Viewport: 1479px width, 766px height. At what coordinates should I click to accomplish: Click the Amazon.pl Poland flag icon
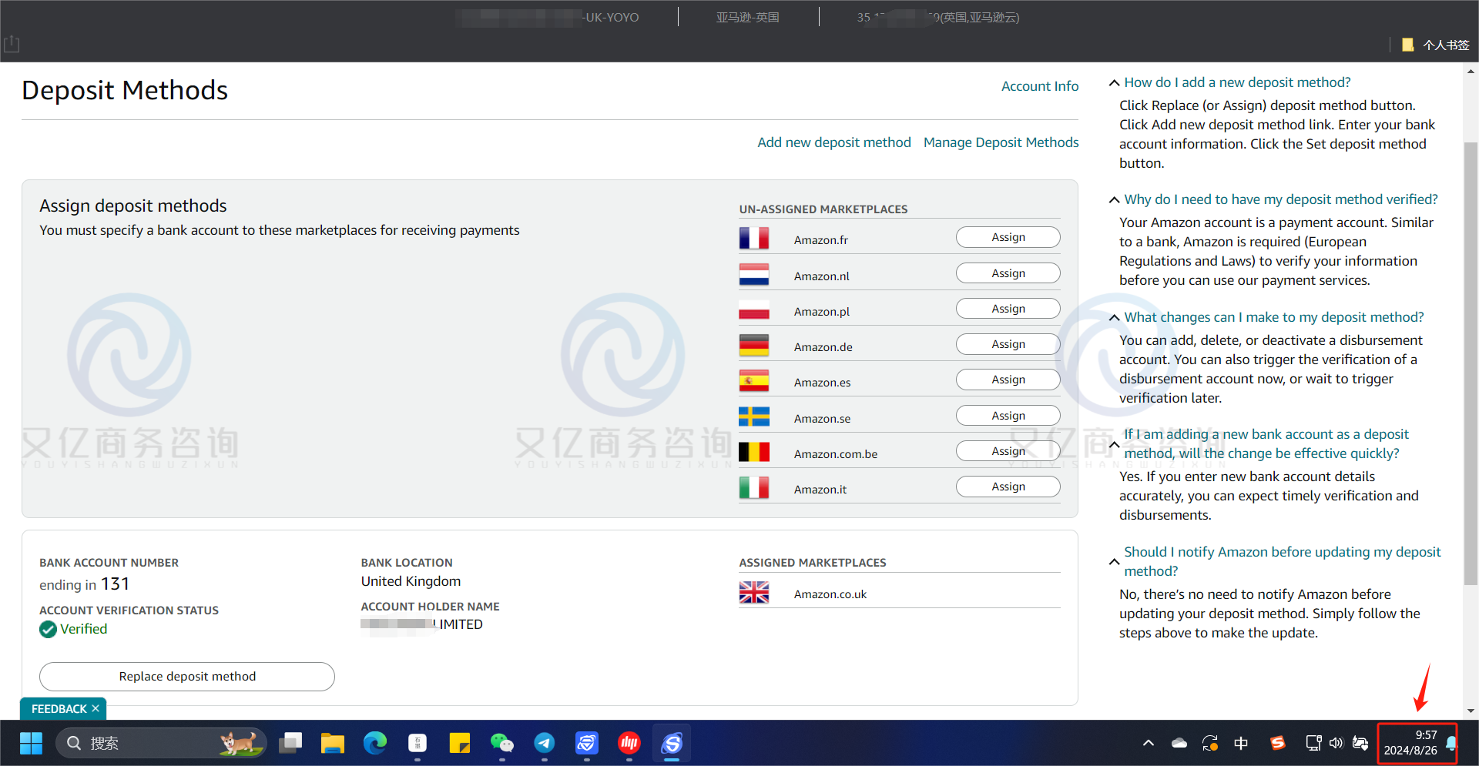tap(753, 310)
